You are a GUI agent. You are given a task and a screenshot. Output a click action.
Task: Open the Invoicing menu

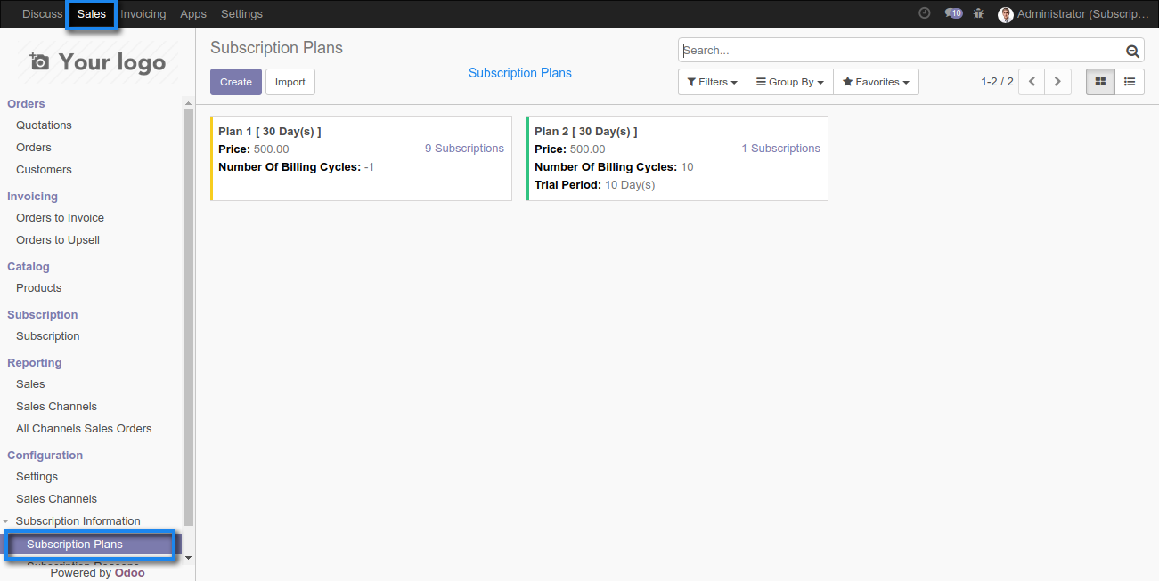point(143,14)
